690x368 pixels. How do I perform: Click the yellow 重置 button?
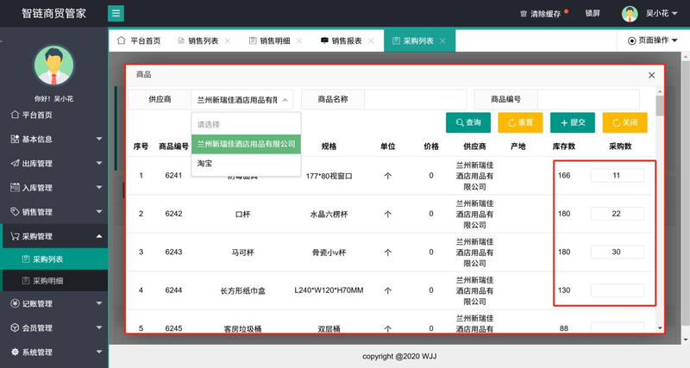coord(520,122)
